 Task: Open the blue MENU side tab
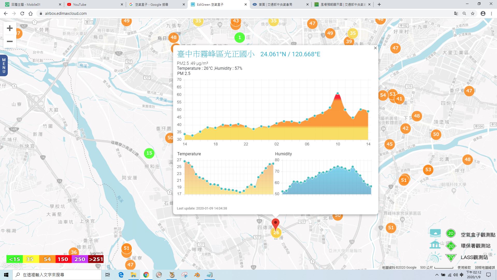click(4, 66)
